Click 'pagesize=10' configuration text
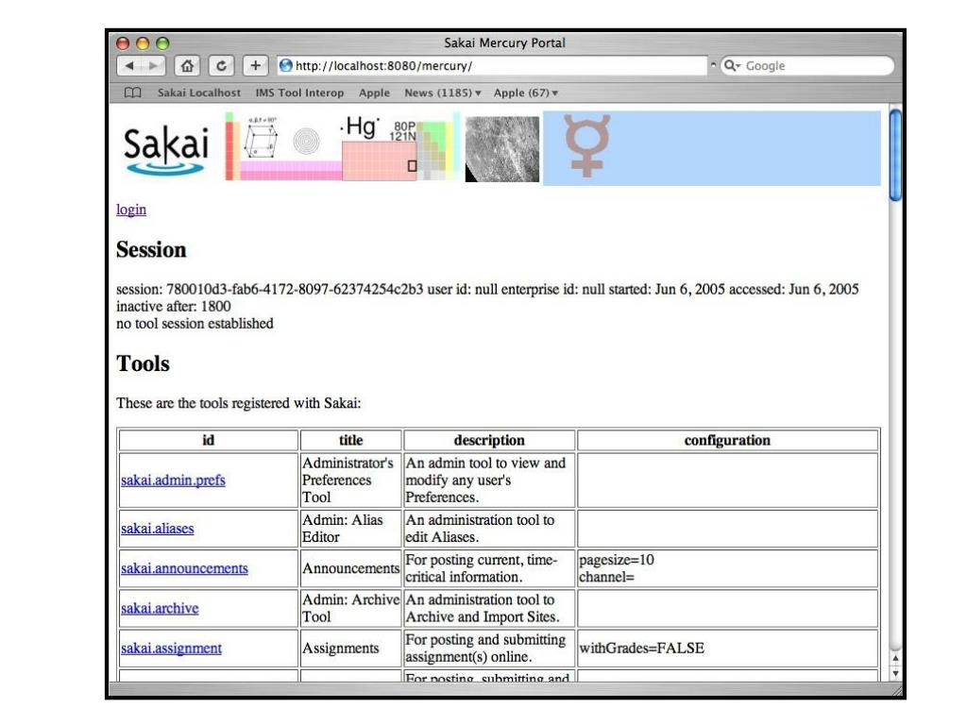 pos(616,560)
